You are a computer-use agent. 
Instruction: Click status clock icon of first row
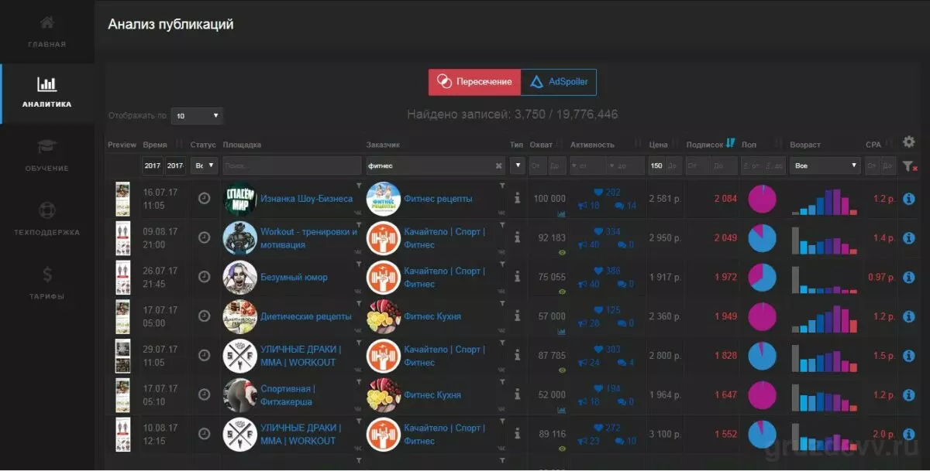(x=204, y=199)
